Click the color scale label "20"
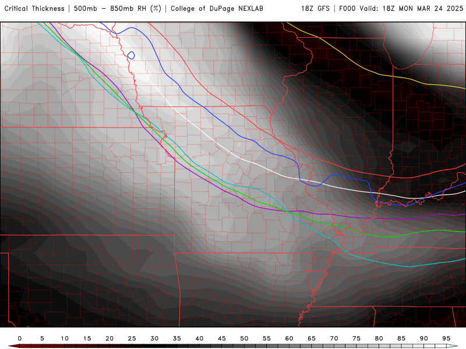The width and height of the screenshot is (466, 349). tap(110, 339)
